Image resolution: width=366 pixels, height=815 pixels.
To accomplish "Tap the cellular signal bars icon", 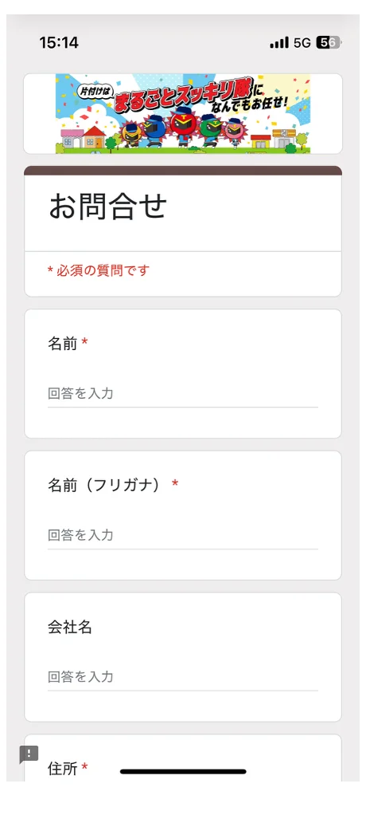I will tap(279, 42).
